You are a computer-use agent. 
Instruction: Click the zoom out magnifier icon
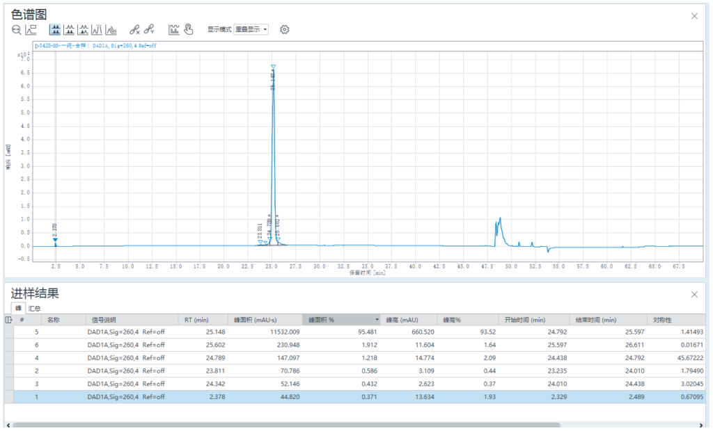17,30
